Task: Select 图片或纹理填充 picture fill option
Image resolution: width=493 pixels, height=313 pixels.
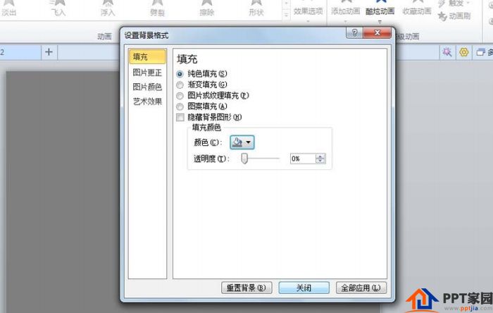Action: 180,96
